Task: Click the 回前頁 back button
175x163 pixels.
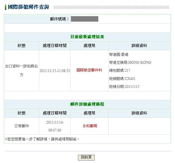Action: pos(86,158)
